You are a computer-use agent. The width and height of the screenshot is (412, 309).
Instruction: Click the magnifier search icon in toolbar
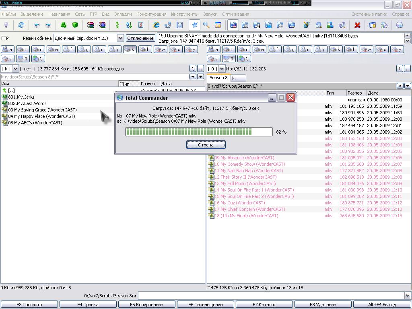coord(206,25)
